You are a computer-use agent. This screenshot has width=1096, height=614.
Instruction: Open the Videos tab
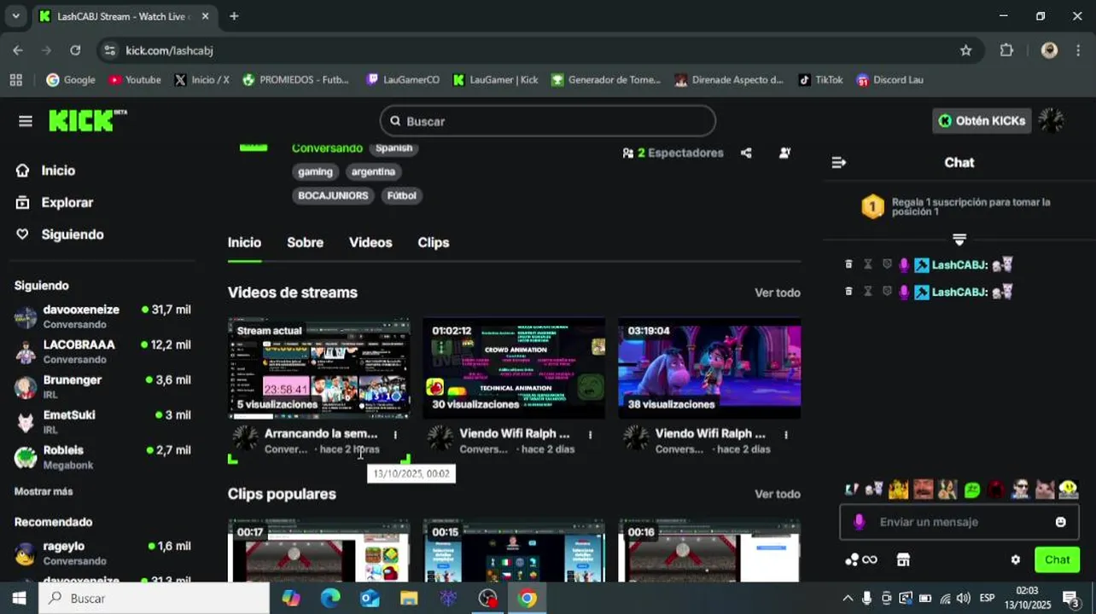[x=370, y=242]
